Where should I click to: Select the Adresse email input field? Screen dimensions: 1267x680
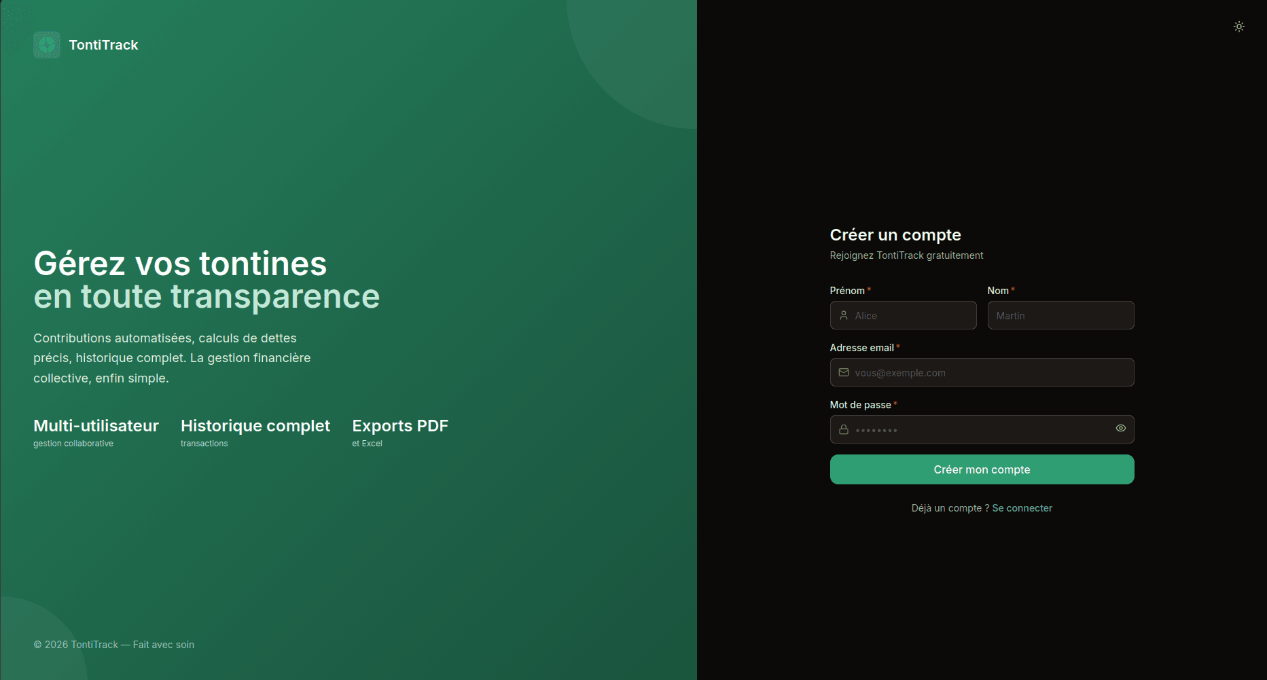982,372
